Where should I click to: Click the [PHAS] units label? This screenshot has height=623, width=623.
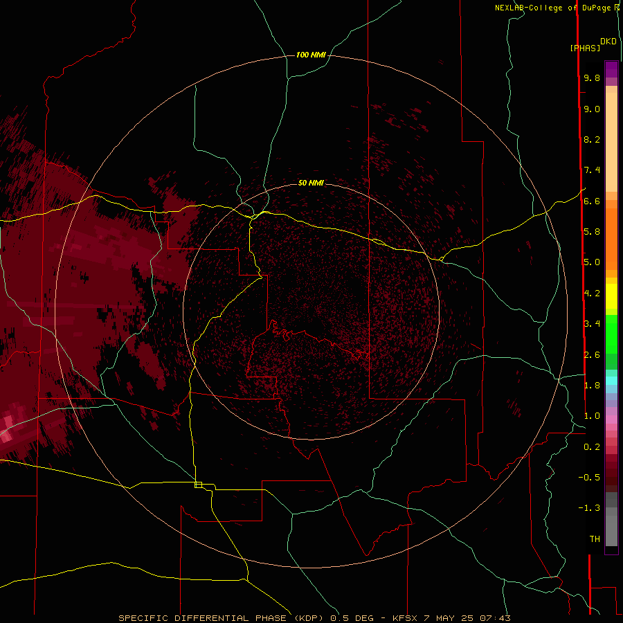coord(585,48)
